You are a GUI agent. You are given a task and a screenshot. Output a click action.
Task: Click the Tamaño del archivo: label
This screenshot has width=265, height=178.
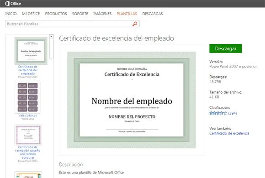226,92
